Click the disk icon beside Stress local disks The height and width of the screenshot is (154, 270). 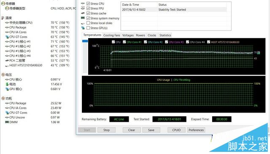pyautogui.click(x=83, y=23)
